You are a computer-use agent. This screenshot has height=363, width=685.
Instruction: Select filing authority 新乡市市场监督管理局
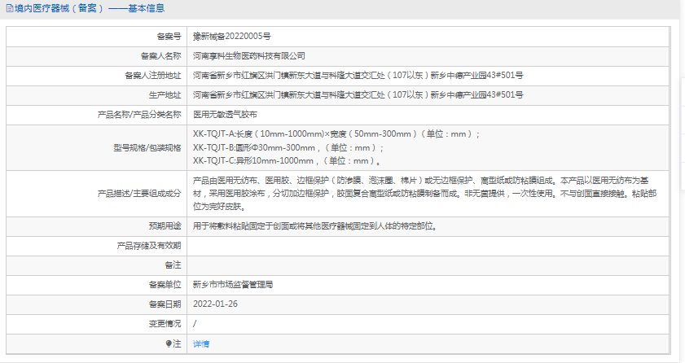tap(233, 285)
